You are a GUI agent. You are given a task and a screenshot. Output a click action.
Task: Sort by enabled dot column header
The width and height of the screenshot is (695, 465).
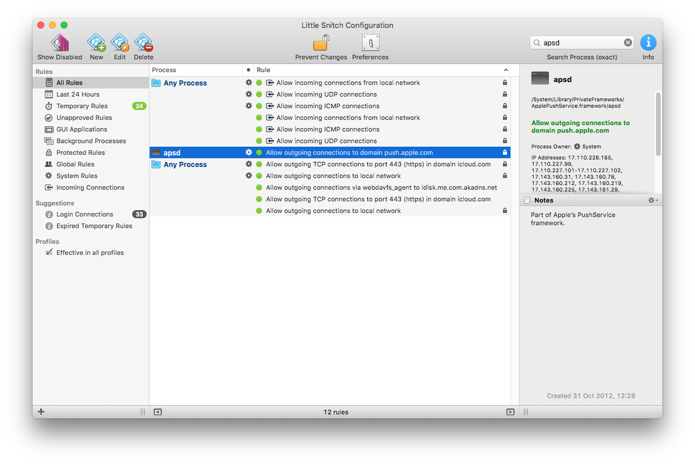[248, 70]
